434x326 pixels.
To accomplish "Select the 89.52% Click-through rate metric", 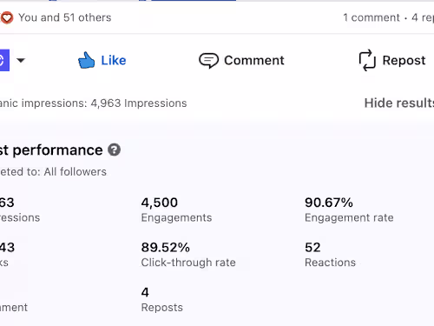I will click(188, 255).
